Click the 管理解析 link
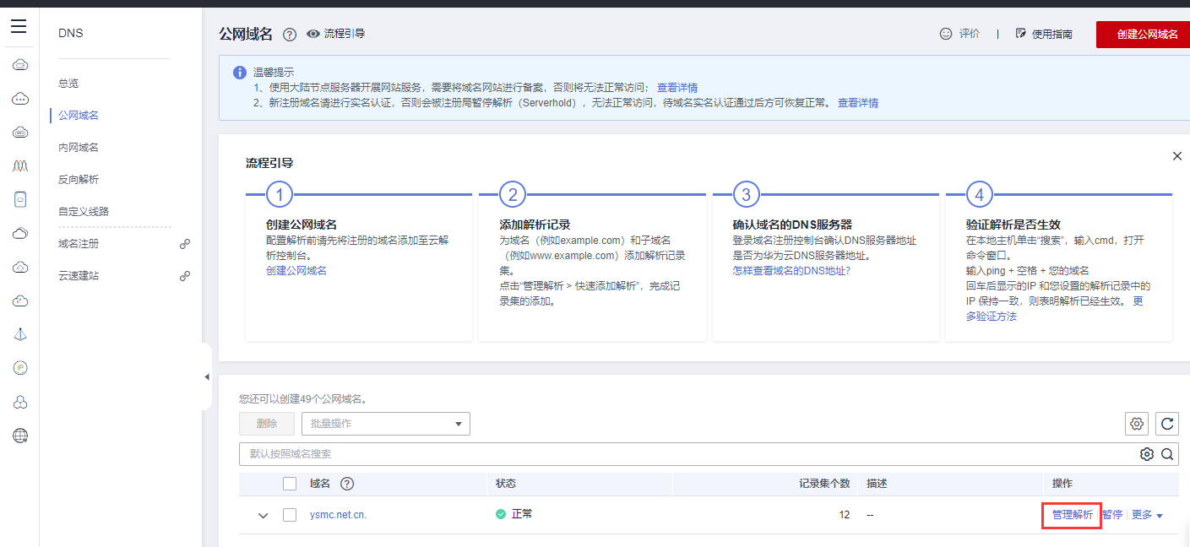 tap(1072, 515)
